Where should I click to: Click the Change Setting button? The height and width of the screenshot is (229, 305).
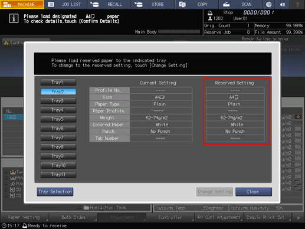coord(215,192)
